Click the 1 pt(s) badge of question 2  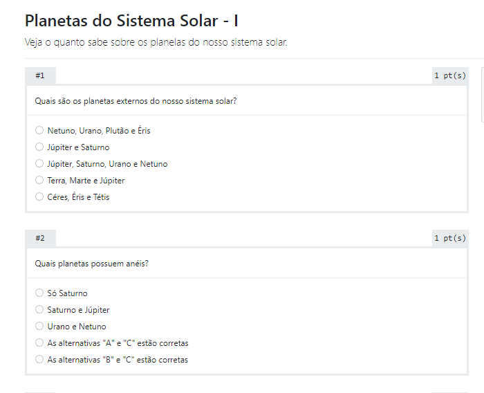click(x=450, y=238)
